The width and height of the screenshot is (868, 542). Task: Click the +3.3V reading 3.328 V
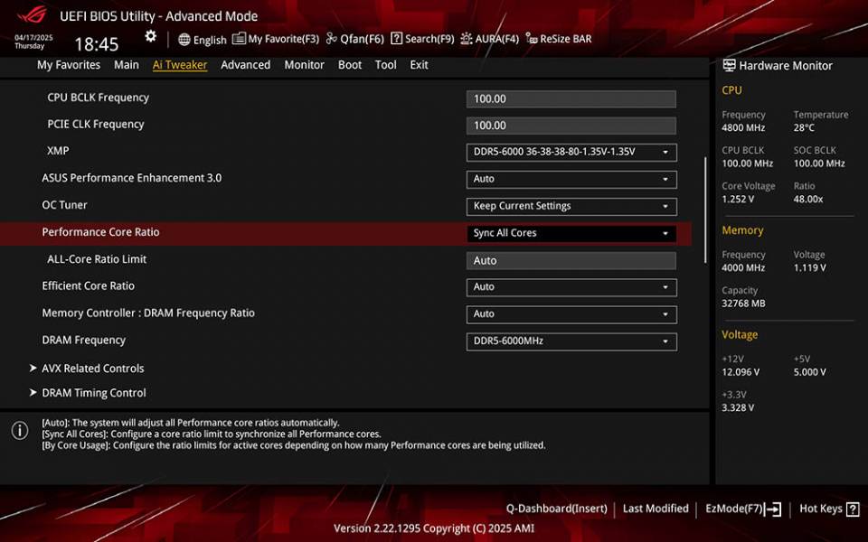(x=738, y=408)
